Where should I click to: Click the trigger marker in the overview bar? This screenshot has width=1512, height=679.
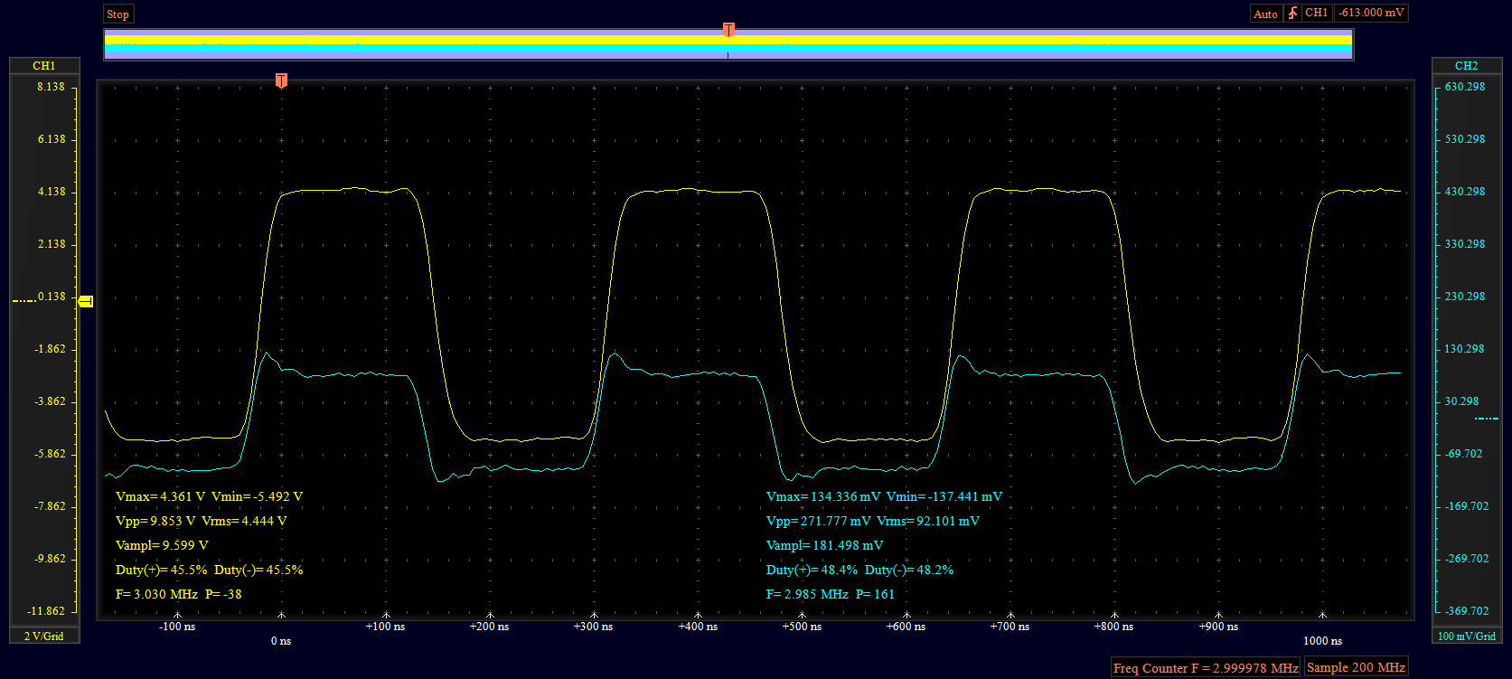[728, 30]
